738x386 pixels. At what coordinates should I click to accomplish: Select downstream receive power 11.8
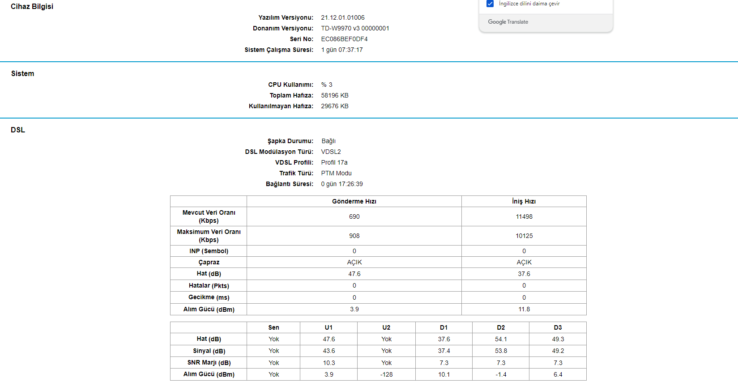pyautogui.click(x=524, y=309)
